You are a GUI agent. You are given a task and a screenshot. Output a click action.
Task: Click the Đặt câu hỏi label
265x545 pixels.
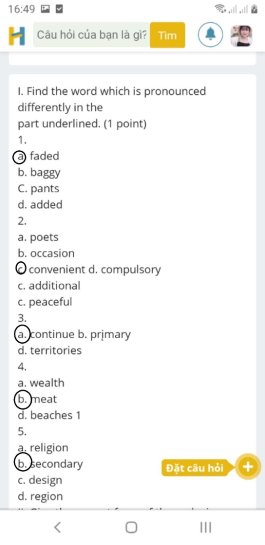(x=195, y=468)
